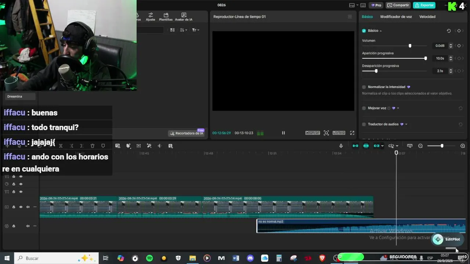Switch to Modificador de voz tab
This screenshot has height=264, width=470.
(x=396, y=17)
